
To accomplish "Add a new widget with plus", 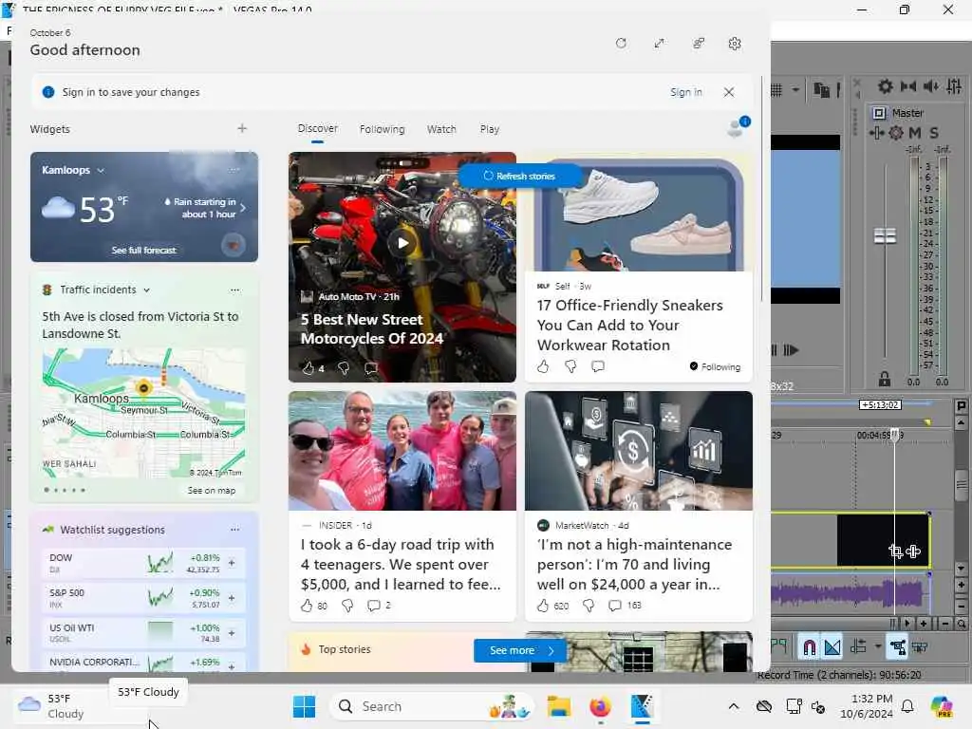I will point(242,128).
